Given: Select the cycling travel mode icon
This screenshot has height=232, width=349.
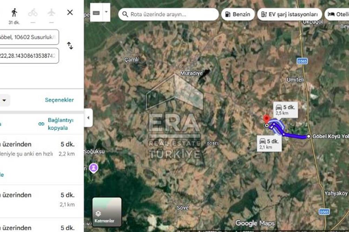Looking at the screenshot, I should (33, 13).
